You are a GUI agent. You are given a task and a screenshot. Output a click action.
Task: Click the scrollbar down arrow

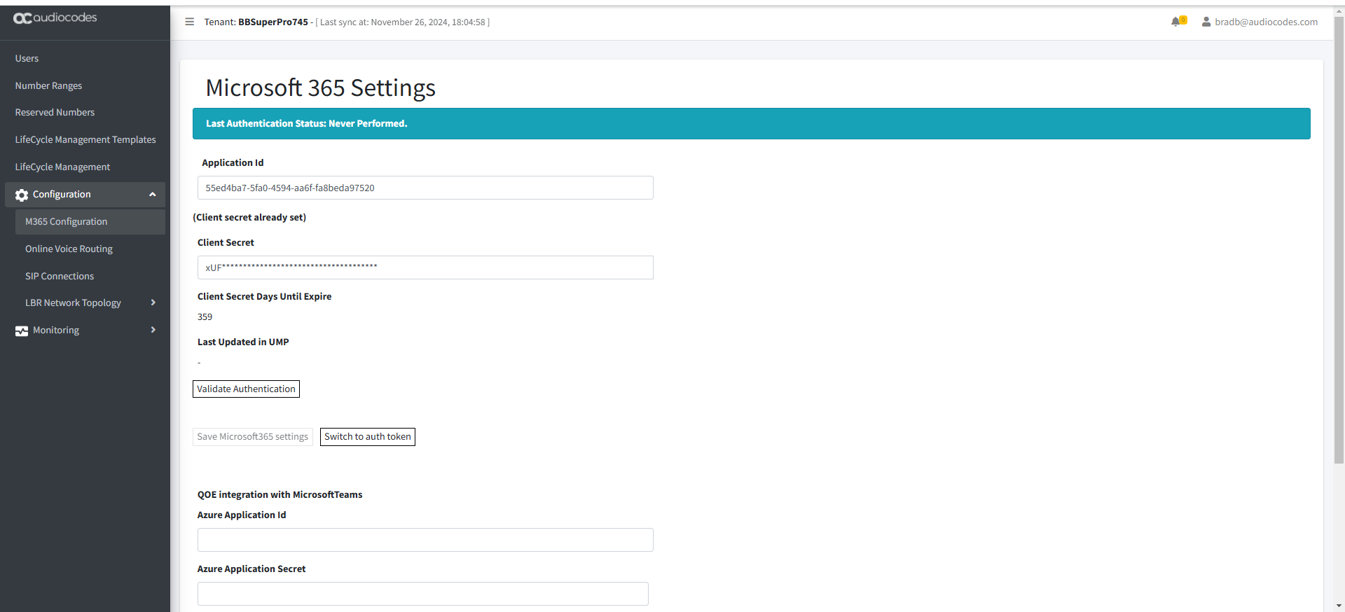(x=1339, y=606)
